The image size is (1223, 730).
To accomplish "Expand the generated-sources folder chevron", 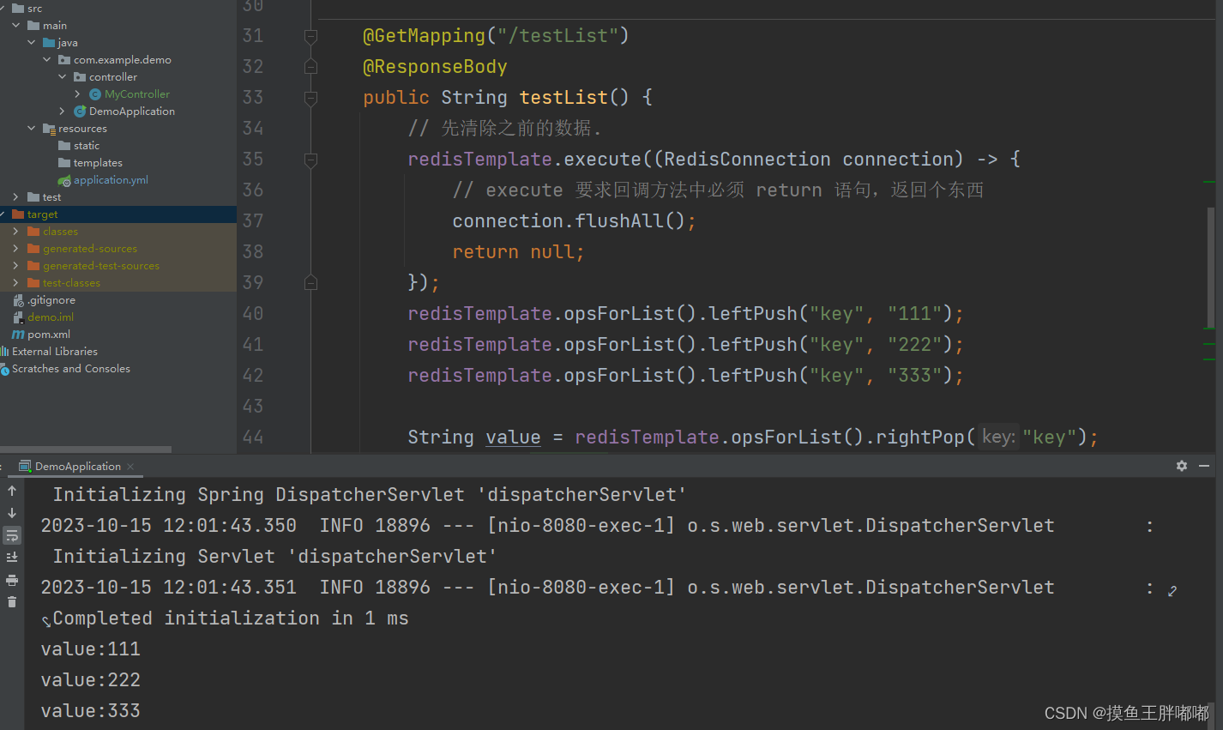I will coord(16,249).
